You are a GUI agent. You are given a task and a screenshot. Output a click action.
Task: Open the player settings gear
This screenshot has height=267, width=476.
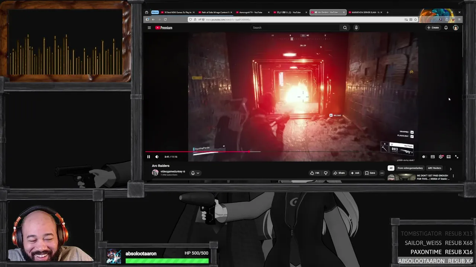(x=441, y=157)
